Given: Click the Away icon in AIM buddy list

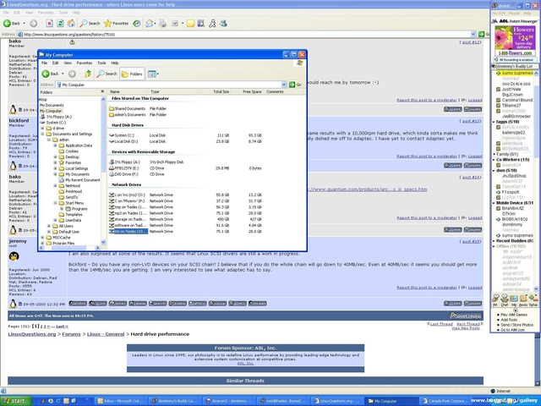Looking at the screenshot, I should point(523,299).
